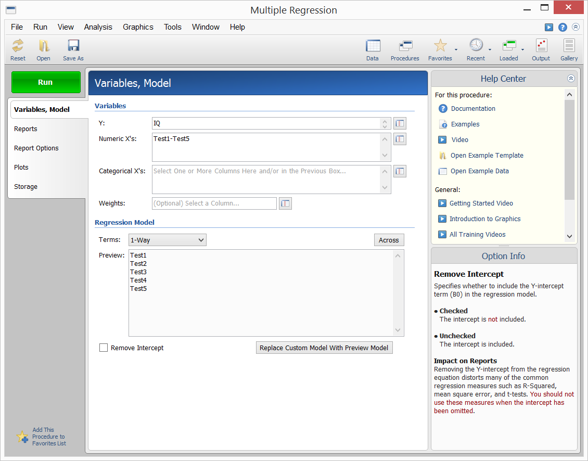Click the Loaded procedures icon

pyautogui.click(x=509, y=46)
